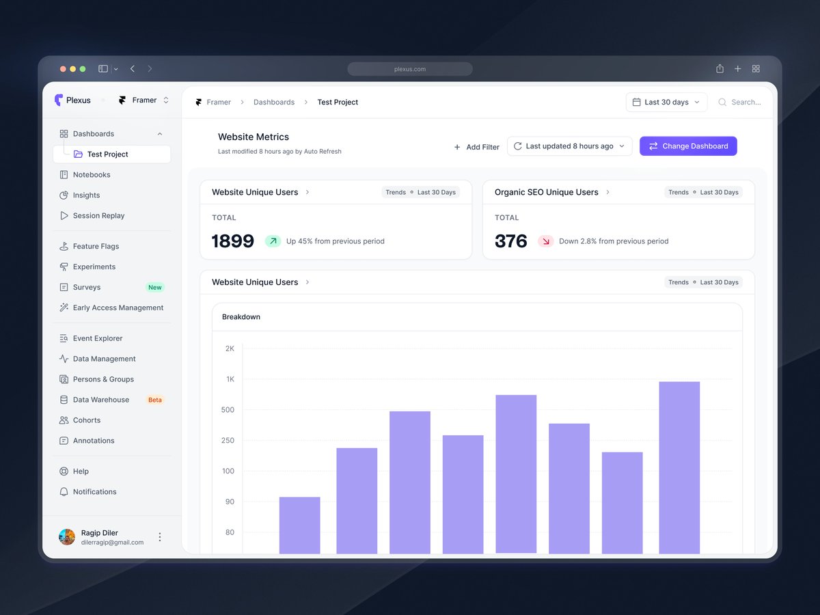Click the Early Access Management wand icon
820x615 pixels.
[x=64, y=308]
